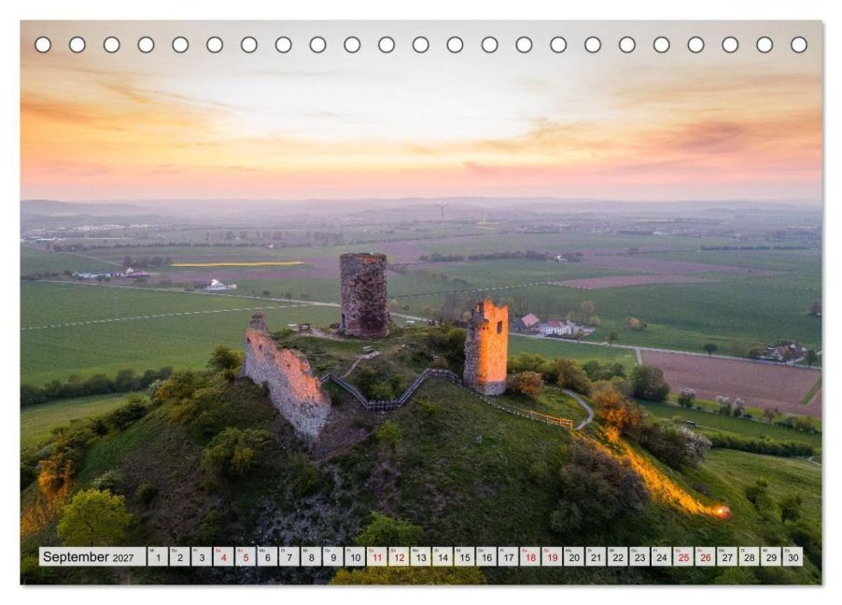The image size is (842, 605).
Task: Pick the day 9 date cell
Action: tap(333, 556)
